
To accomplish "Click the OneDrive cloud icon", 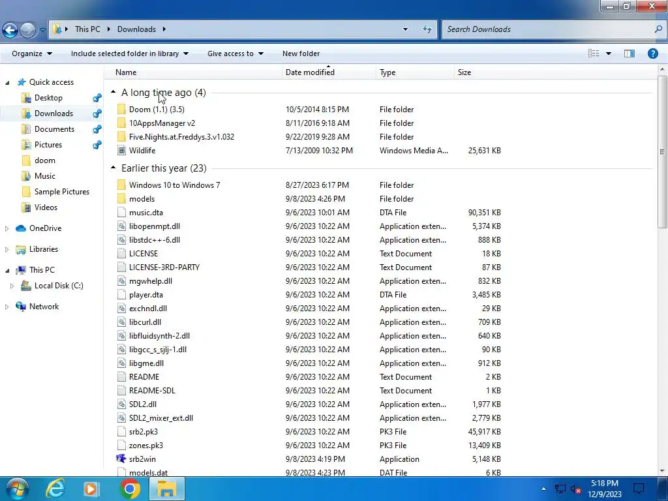I will click(x=20, y=228).
